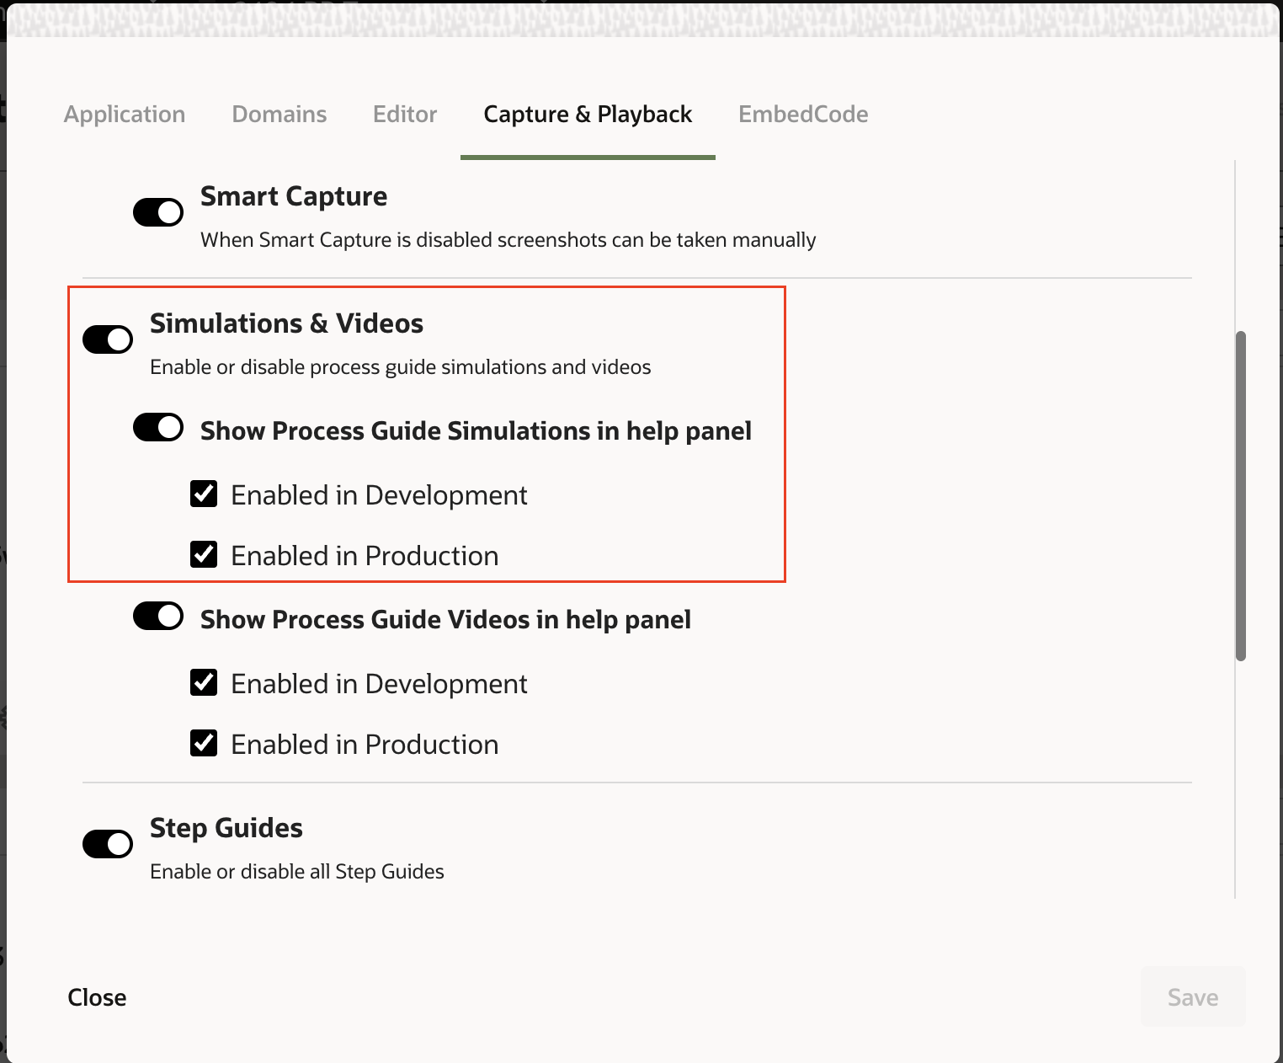Image resolution: width=1283 pixels, height=1063 pixels.
Task: Click the Capture & Playback tab
Action: 588,115
